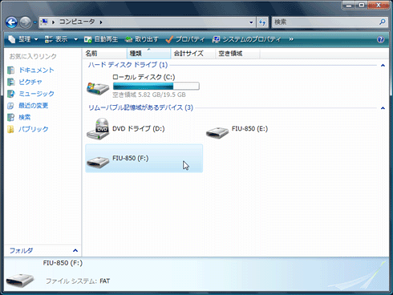Open ピクチャ in the favorites links

tap(30, 82)
